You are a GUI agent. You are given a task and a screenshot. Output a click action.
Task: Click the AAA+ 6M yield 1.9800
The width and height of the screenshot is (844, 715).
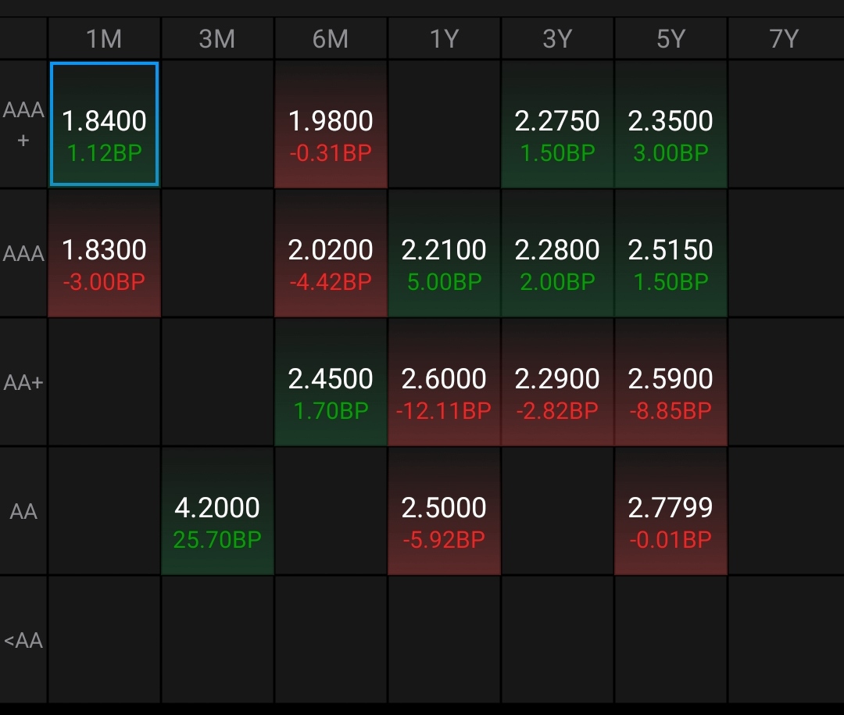tap(331, 125)
